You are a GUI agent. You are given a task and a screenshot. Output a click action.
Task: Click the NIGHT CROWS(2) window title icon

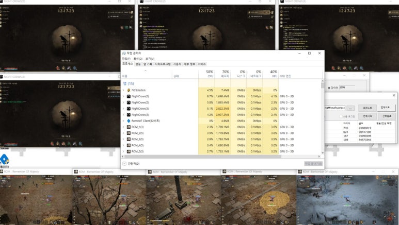pos(142,1)
